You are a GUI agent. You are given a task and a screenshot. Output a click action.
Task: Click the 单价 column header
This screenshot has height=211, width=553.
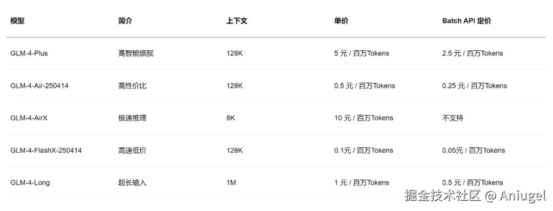tap(341, 21)
